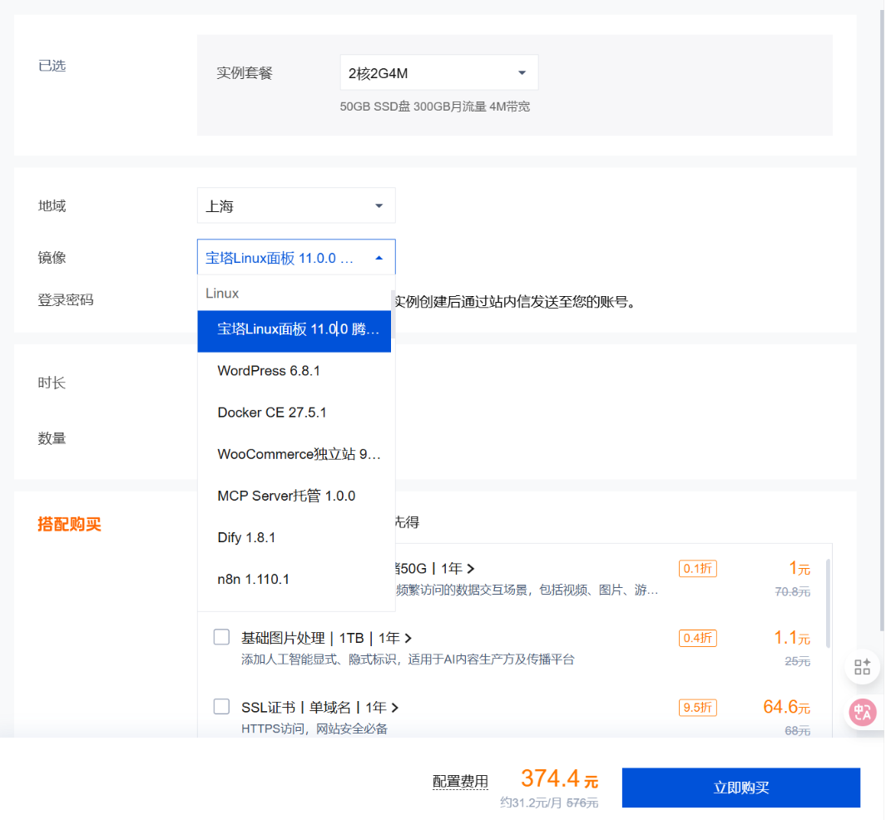Image resolution: width=886 pixels, height=820 pixels.
Task: Click the bundle list vertical scrollbar
Action: pos(827,603)
